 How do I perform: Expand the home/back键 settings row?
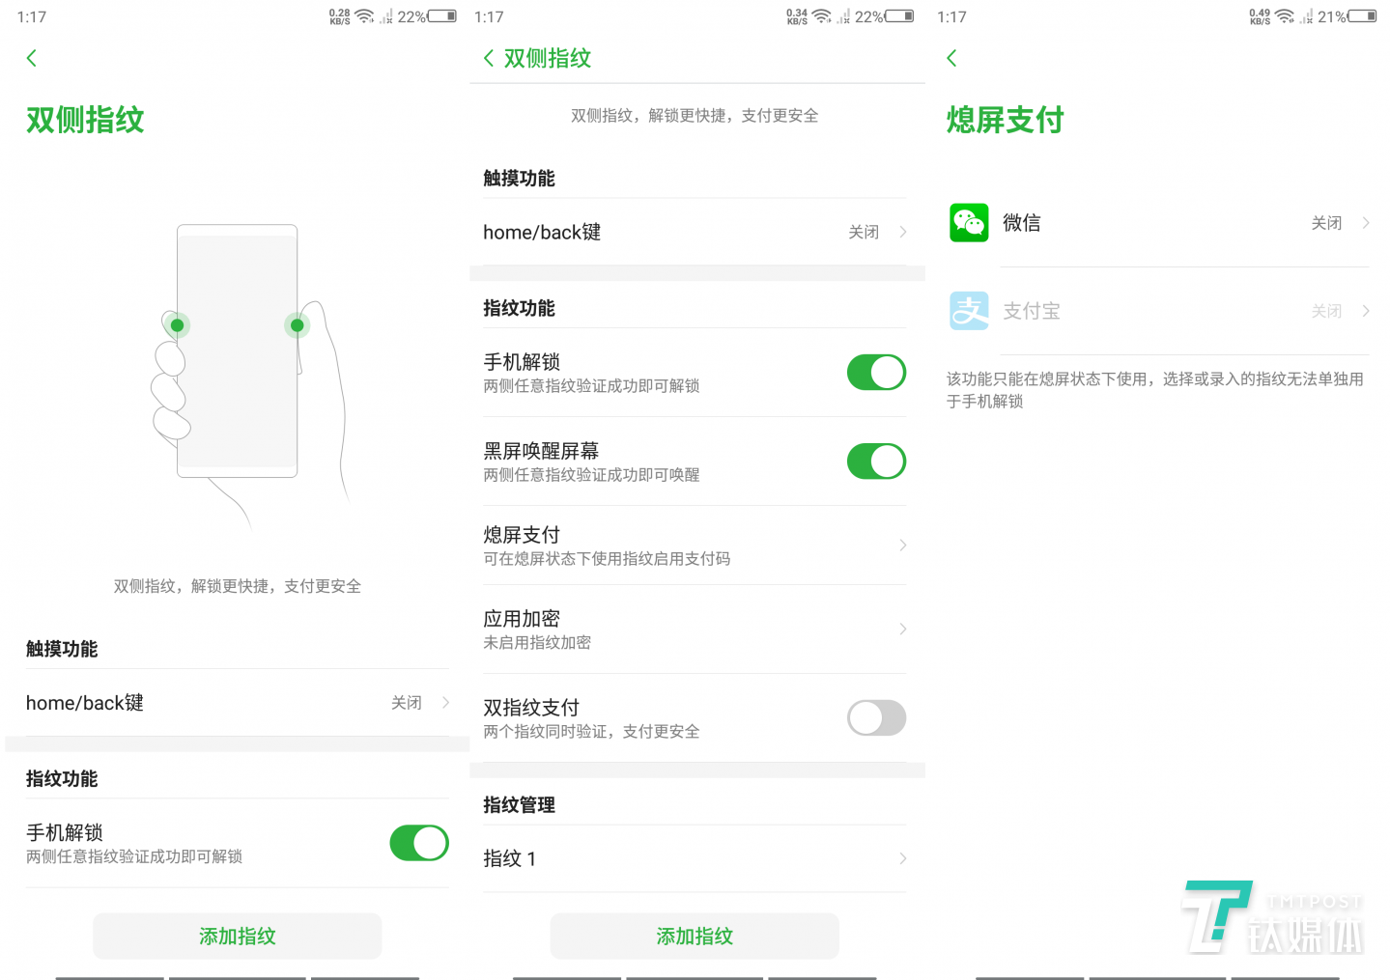[695, 232]
